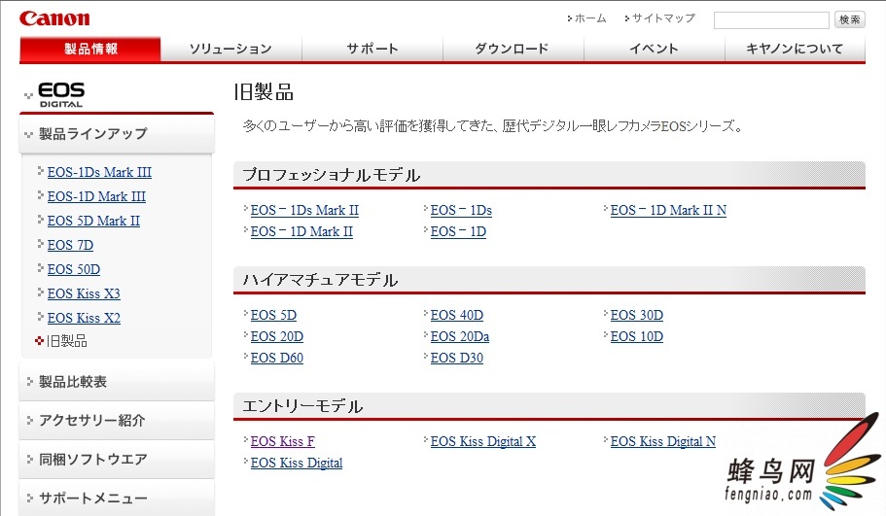Click the Canon logo

[54, 18]
